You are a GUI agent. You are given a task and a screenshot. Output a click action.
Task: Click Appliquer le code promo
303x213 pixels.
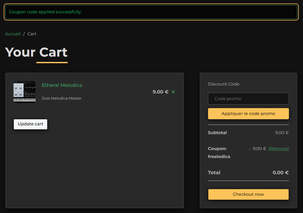[x=248, y=114]
